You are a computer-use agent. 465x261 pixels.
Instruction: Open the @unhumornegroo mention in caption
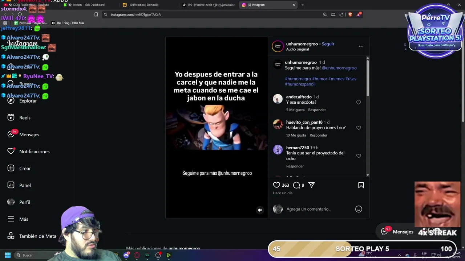[339, 68]
